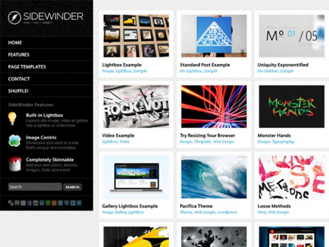
Task: Click the Completely Skinnable feature heading
Action: click(x=50, y=160)
